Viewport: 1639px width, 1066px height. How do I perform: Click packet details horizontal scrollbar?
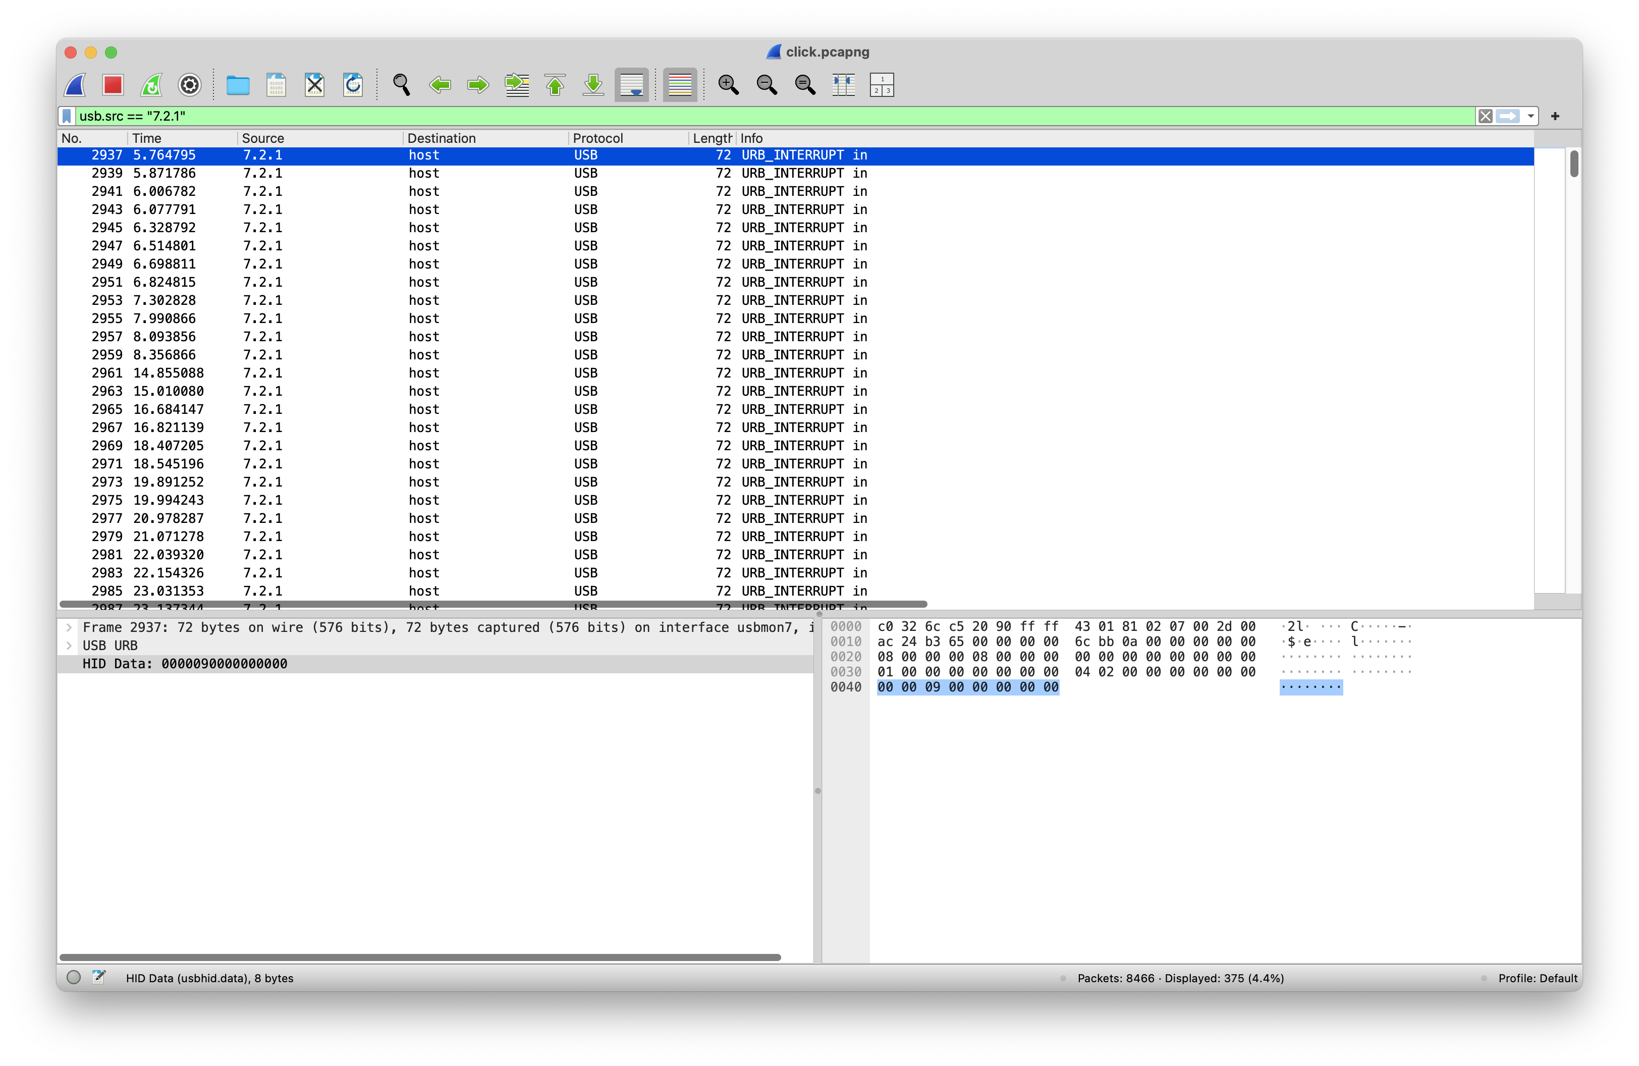click(420, 957)
